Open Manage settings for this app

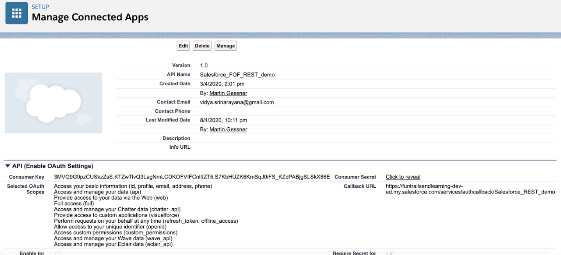pos(225,46)
